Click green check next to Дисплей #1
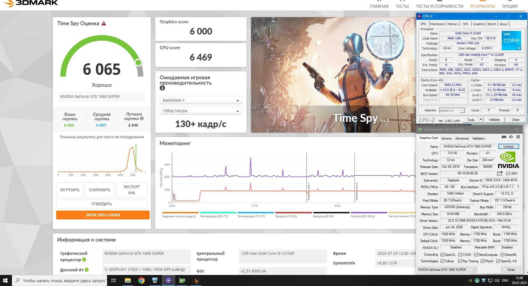 click(87, 270)
